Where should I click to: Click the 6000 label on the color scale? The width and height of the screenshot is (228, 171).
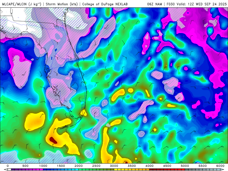tap(220, 166)
